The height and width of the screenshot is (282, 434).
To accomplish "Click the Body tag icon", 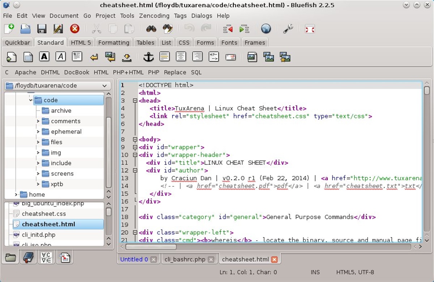I will coord(28,57).
